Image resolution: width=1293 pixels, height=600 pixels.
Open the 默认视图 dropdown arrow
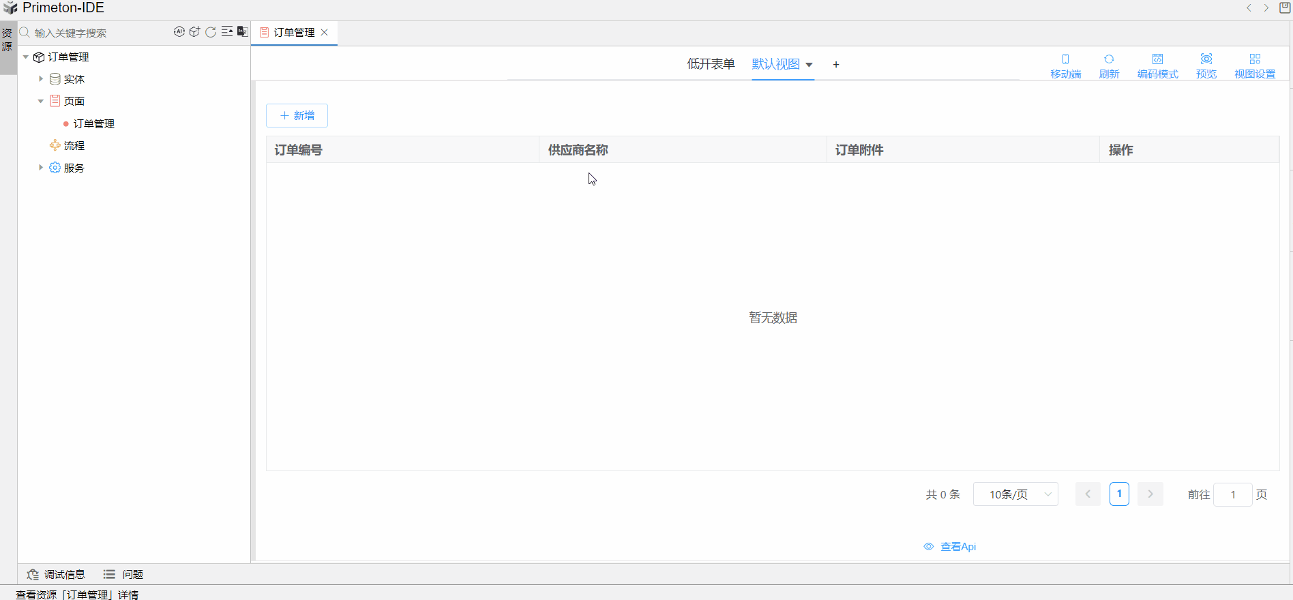[x=809, y=65]
